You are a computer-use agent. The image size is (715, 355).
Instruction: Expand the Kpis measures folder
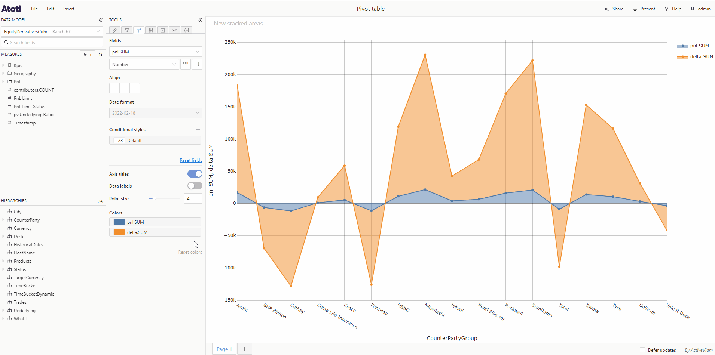pyautogui.click(x=3, y=65)
